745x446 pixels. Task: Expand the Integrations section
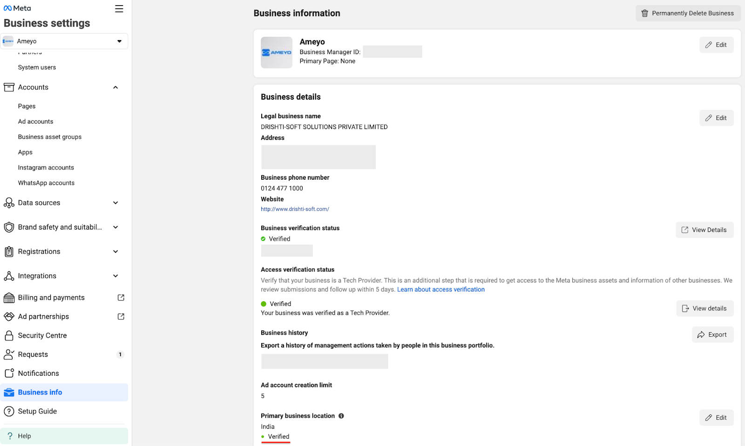point(115,276)
